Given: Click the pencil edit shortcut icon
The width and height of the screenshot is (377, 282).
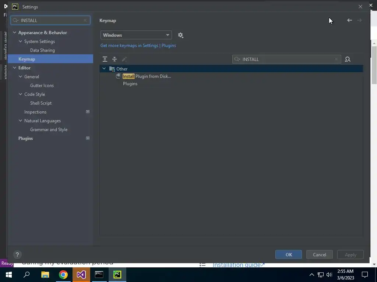Looking at the screenshot, I should click(x=124, y=59).
